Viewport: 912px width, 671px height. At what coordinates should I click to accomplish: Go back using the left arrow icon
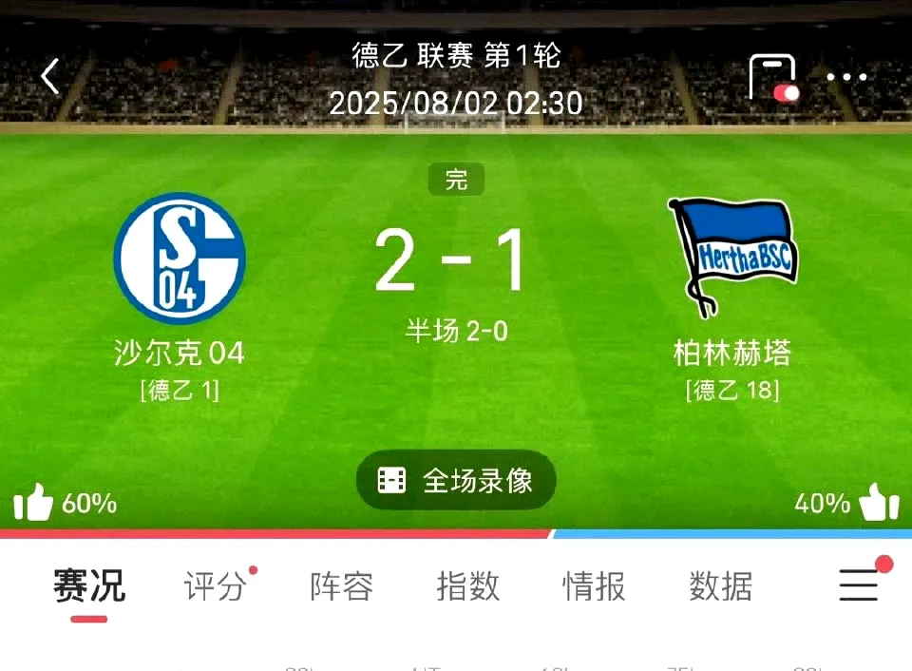click(50, 76)
